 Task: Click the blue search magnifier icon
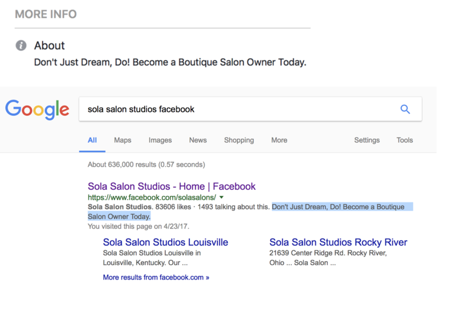[x=405, y=109]
